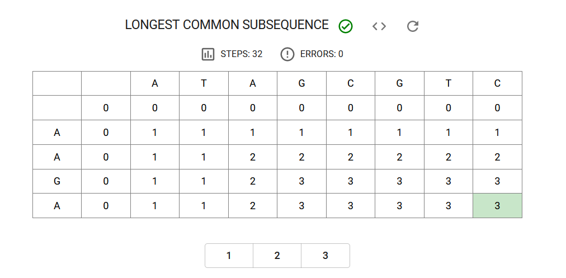Click the bar chart steps icon
This screenshot has height=278, width=566.
(208, 54)
